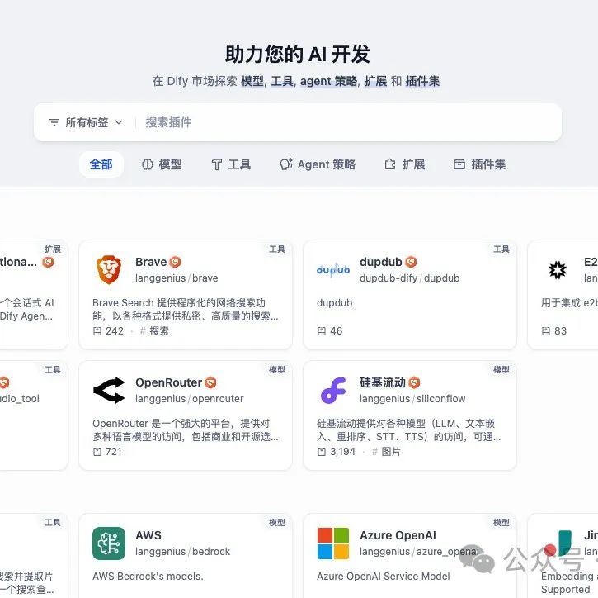Switch to the Agent 策略 tab
The width and height of the screenshot is (598, 598).
[x=318, y=164]
